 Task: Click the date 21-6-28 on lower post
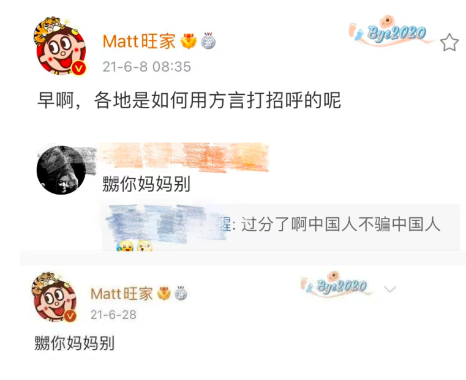click(x=113, y=315)
